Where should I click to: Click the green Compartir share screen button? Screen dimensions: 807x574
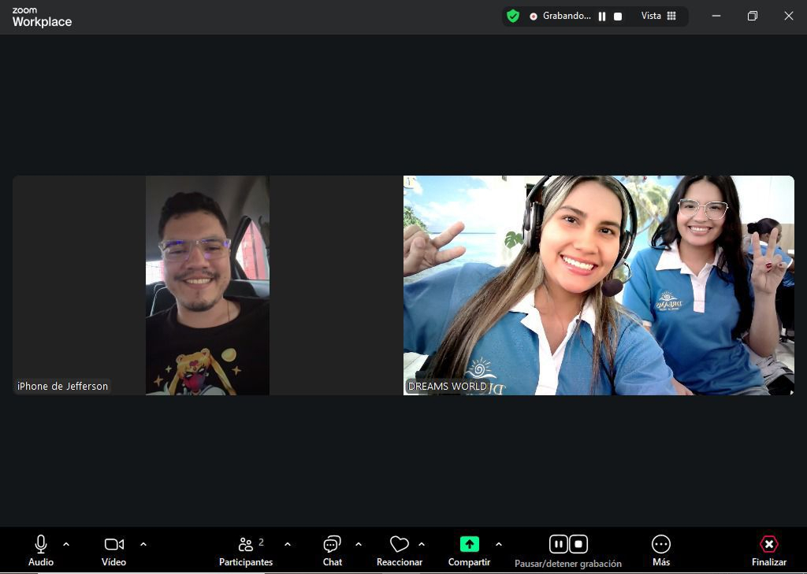[x=469, y=545]
